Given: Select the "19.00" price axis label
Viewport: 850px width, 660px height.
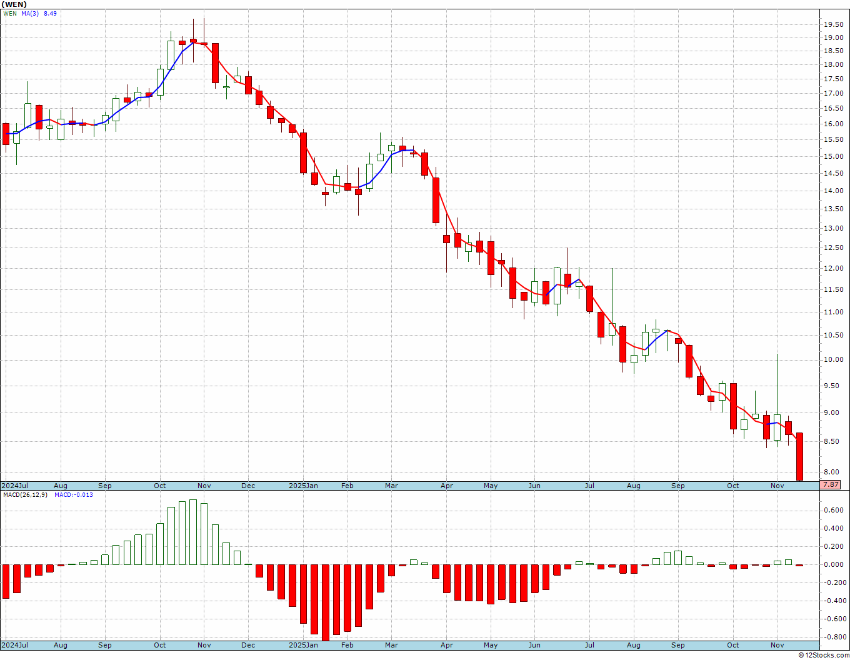Looking at the screenshot, I should click(833, 37).
